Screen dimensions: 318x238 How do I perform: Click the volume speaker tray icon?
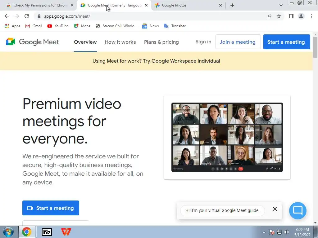pyautogui.click(x=287, y=232)
